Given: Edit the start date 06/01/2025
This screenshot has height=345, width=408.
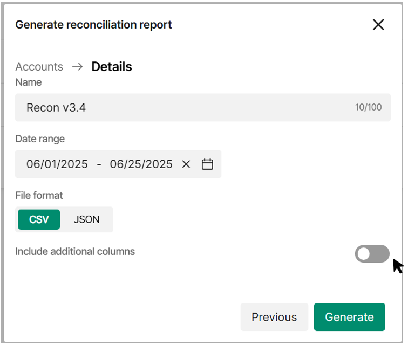Looking at the screenshot, I should (57, 164).
